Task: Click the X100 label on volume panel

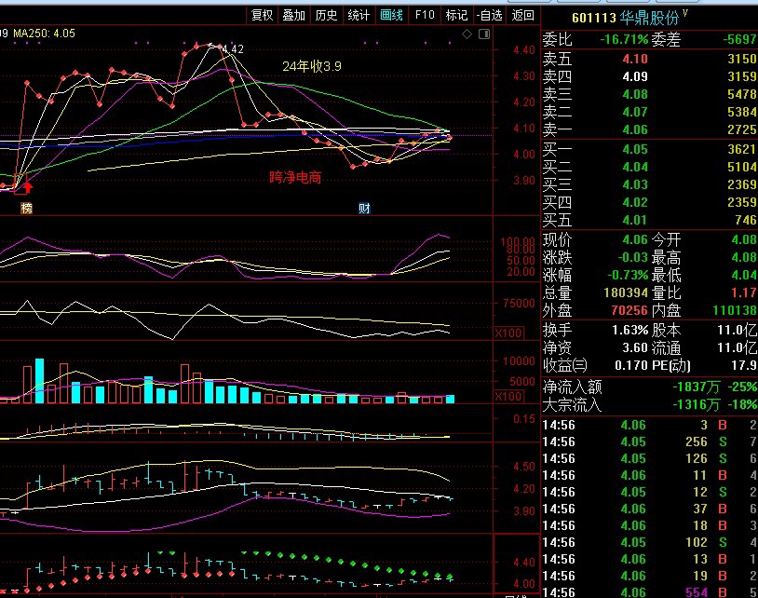Action: point(508,397)
